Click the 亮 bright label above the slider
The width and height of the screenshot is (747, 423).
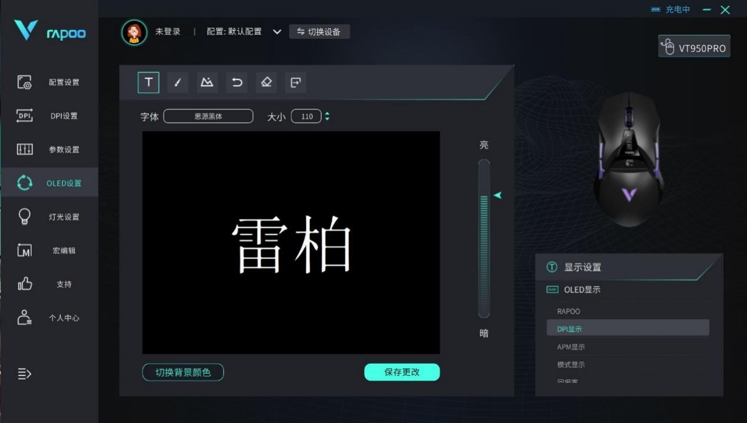[x=484, y=145]
